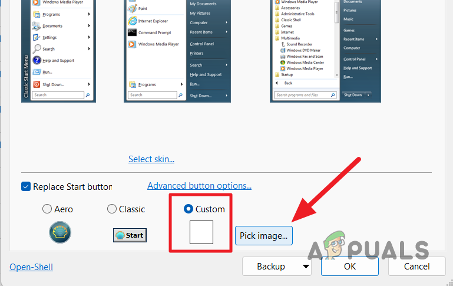Screen dimensions: 453x286
Task: Click the Command Prompt icon in preview
Action: point(133,32)
